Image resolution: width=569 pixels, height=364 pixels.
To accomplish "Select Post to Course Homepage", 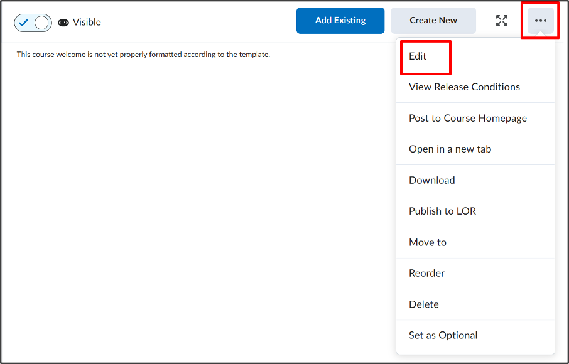I will tap(475, 119).
